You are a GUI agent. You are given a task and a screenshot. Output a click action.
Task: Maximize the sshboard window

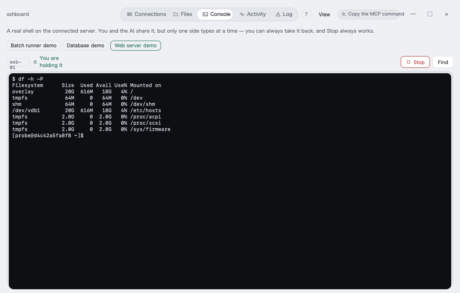point(430,14)
